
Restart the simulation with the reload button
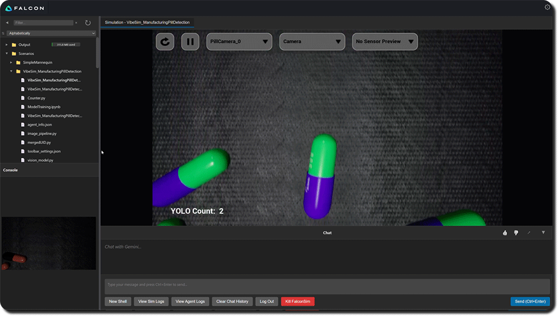tap(165, 41)
